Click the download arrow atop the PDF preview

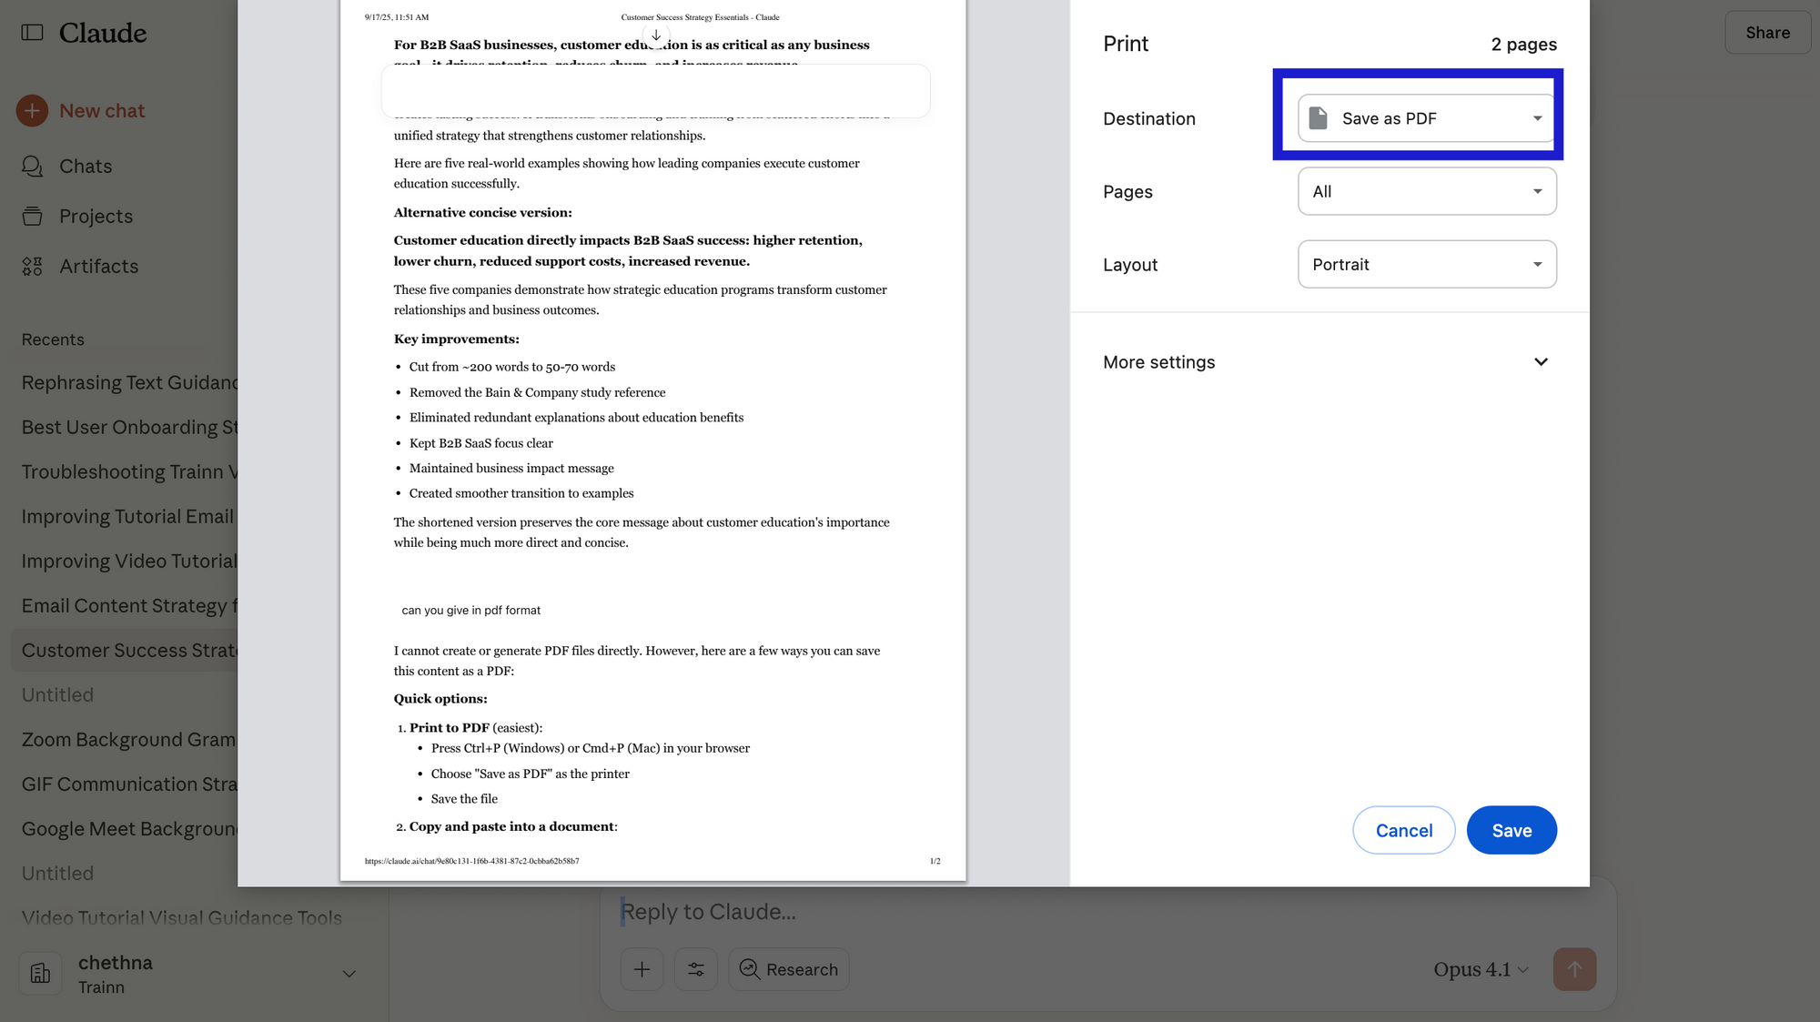[655, 35]
